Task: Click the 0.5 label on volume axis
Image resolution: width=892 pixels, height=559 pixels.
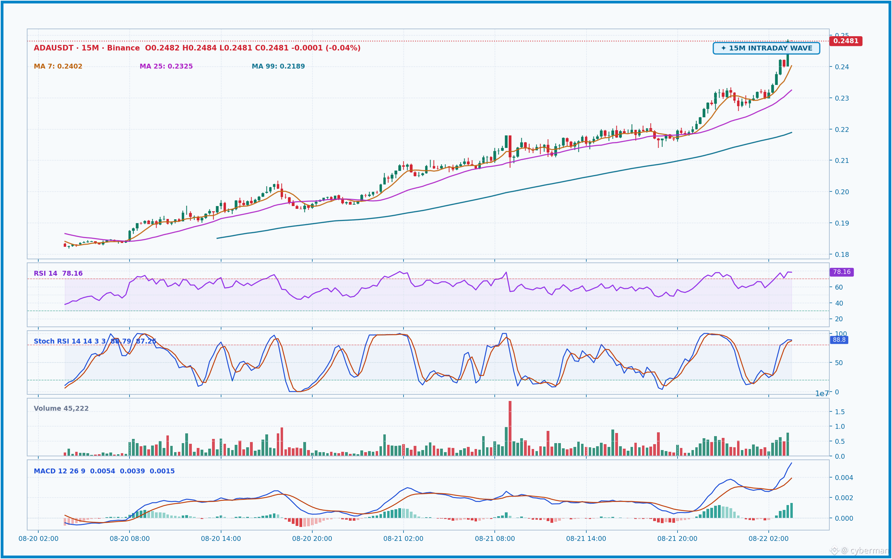Action: coord(840,441)
